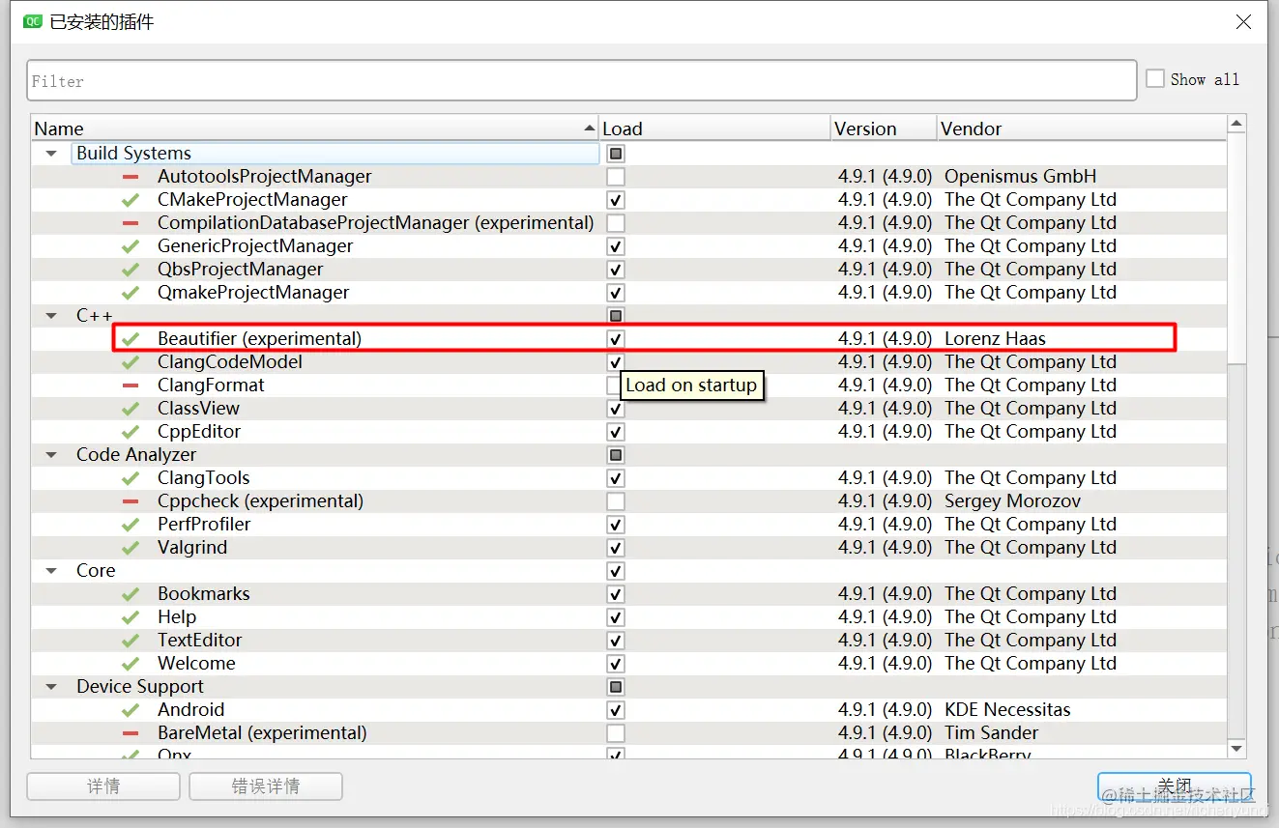
Task: Click the 详情 details button
Action: point(103,786)
